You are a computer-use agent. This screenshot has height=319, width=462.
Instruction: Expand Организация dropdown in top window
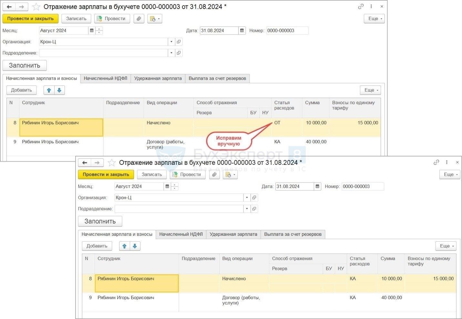(x=171, y=42)
